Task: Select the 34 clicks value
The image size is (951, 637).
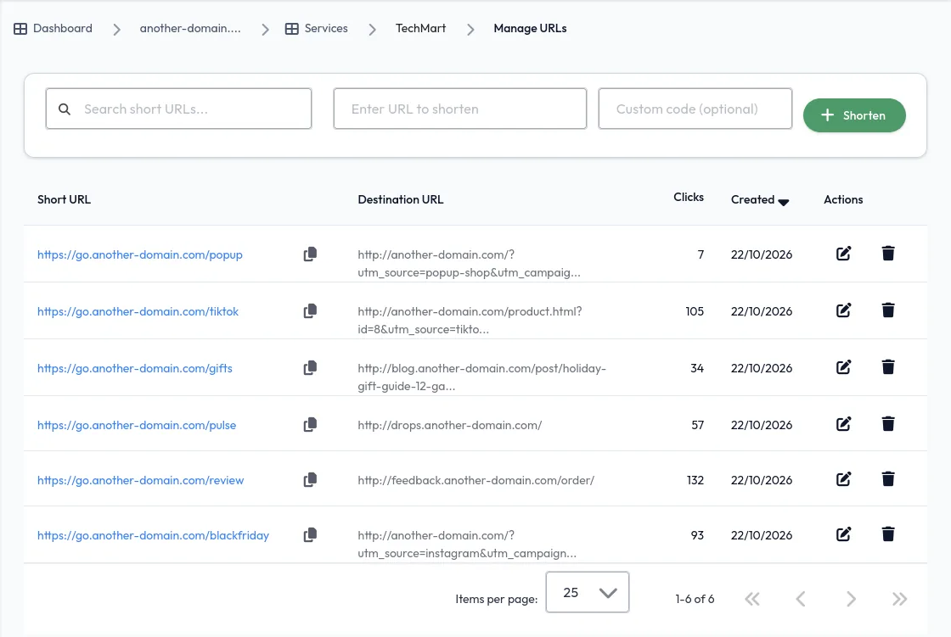Action: tap(697, 368)
